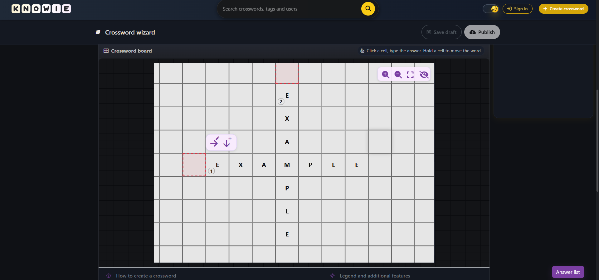Click the cloud icon on the Publish button
The width and height of the screenshot is (599, 280).
point(472,32)
